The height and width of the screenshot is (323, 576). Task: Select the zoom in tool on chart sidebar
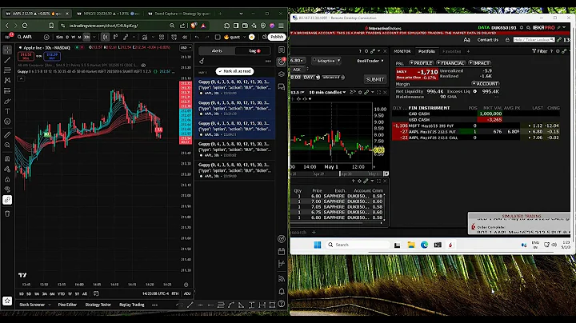tap(7, 146)
